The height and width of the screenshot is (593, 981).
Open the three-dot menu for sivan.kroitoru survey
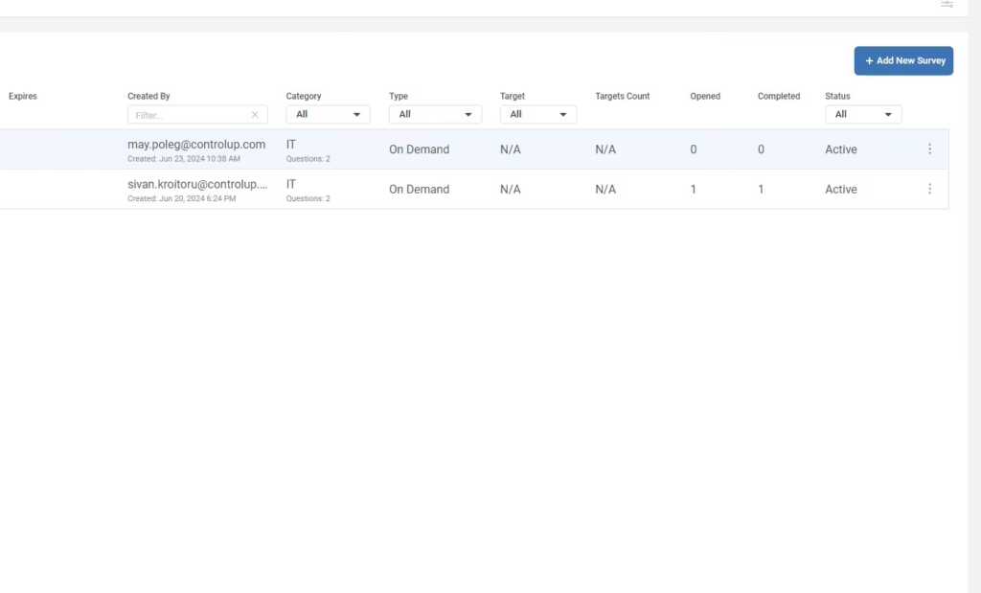[929, 190]
